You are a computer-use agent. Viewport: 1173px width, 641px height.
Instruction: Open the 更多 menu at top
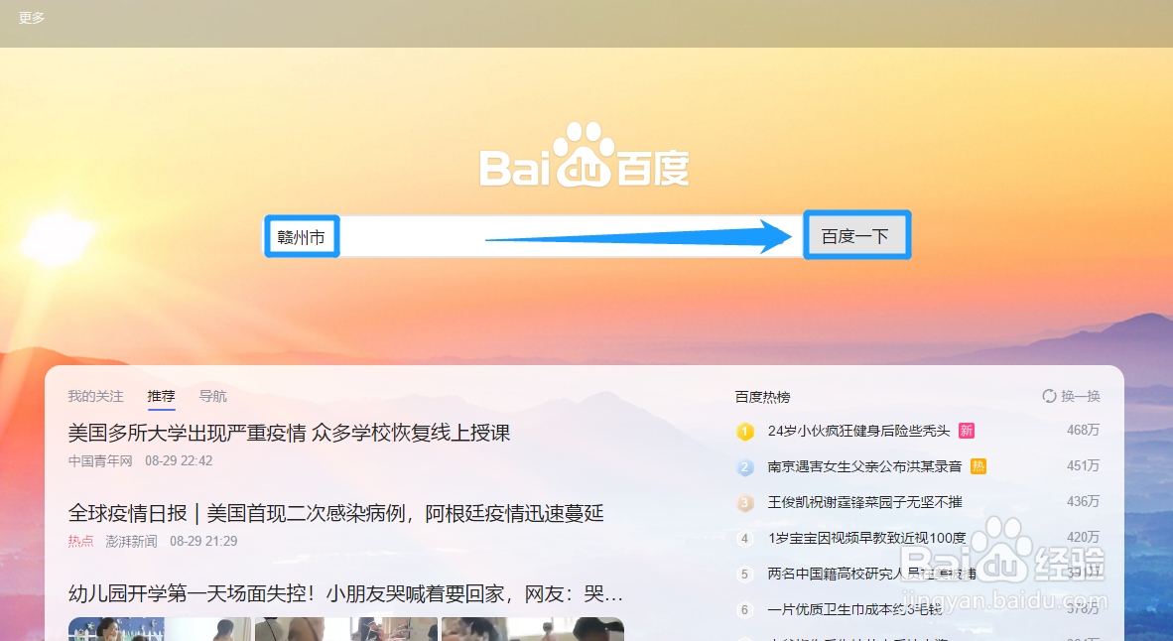pyautogui.click(x=32, y=17)
